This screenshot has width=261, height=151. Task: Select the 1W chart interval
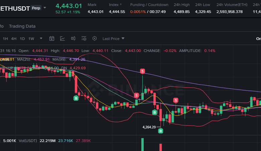click(x=31, y=39)
